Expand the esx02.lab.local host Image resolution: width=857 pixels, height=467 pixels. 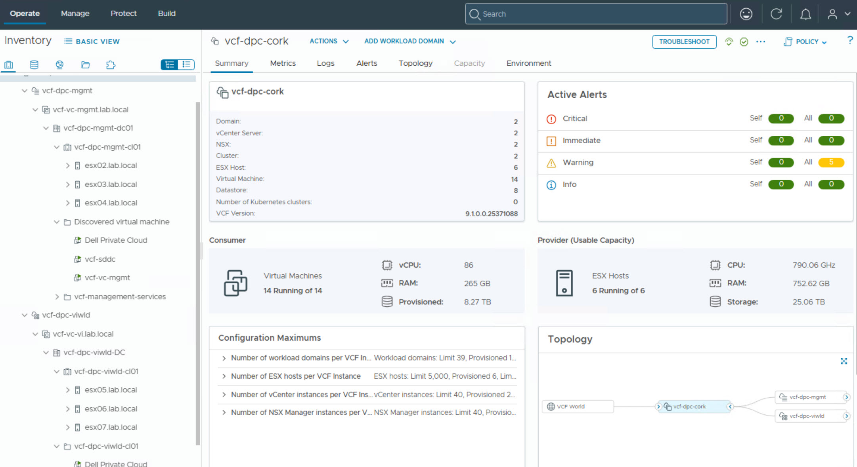[x=67, y=165]
